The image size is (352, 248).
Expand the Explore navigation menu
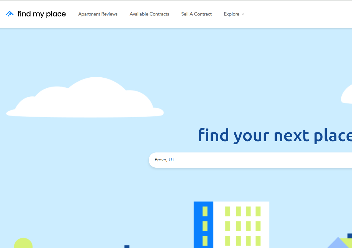tap(232, 14)
